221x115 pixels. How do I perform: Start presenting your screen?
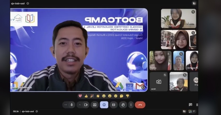coord(94,105)
